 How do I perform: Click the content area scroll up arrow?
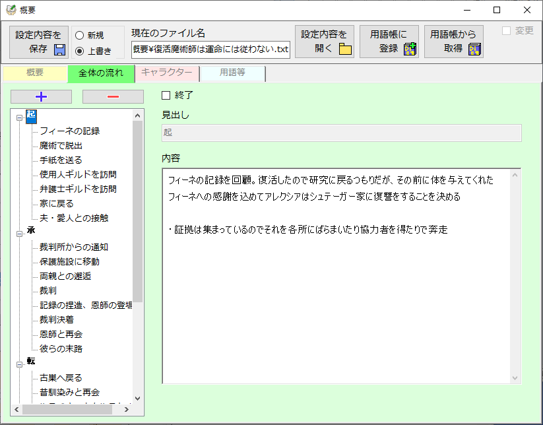pos(515,176)
